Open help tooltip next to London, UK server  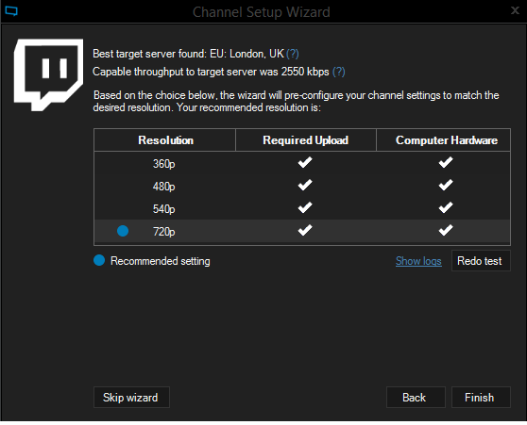(293, 54)
